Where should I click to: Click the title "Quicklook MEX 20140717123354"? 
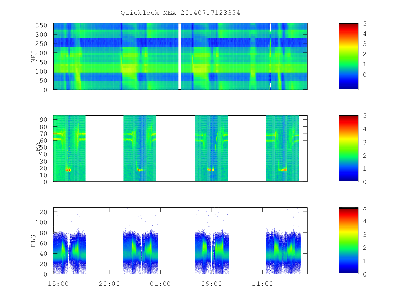[x=180, y=13]
